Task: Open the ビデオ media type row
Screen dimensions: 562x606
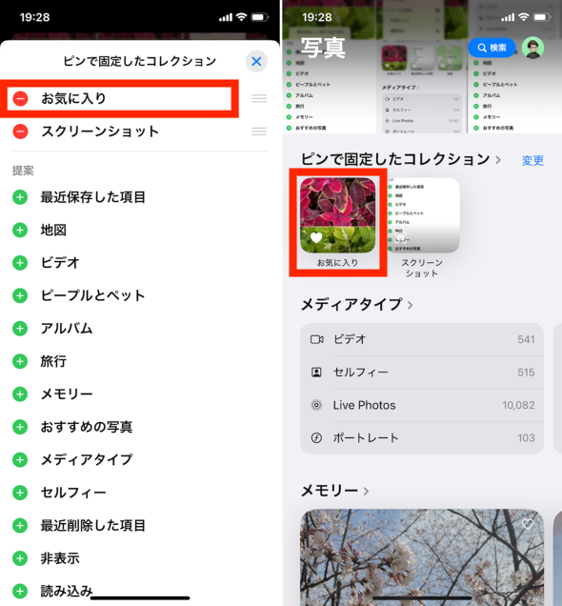Action: pyautogui.click(x=422, y=339)
